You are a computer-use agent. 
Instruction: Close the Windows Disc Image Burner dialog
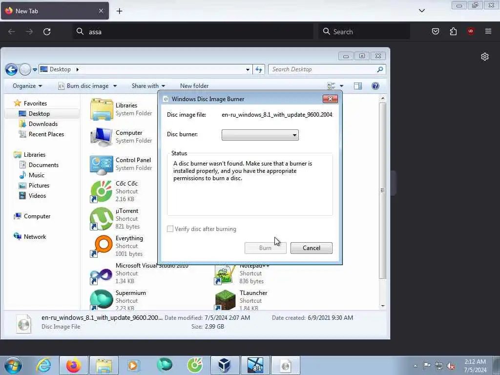click(330, 99)
